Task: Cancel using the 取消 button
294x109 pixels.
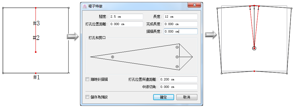Action: pos(187,97)
